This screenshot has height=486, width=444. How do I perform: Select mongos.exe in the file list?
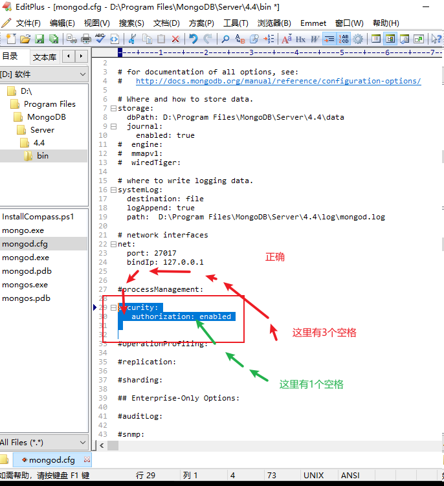[x=25, y=285]
